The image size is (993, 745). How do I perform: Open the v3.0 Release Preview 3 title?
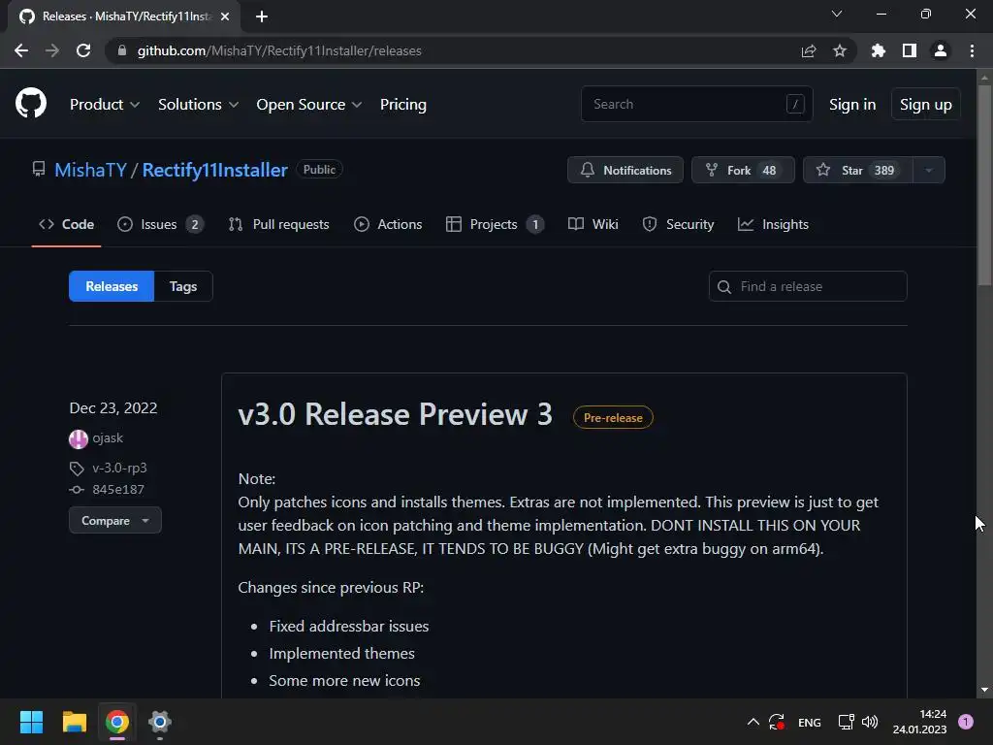tap(396, 414)
